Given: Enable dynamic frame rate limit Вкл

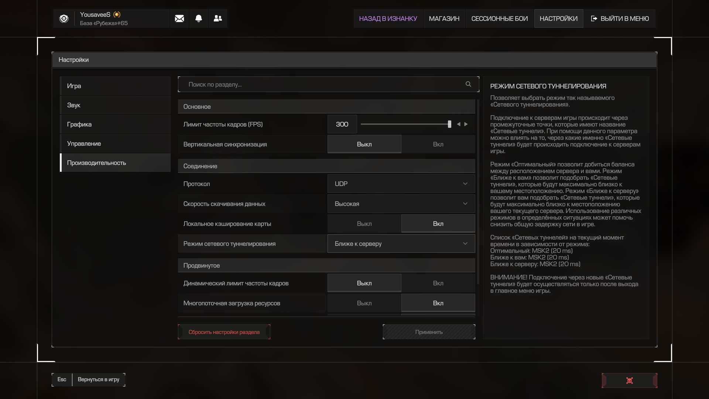Looking at the screenshot, I should [x=438, y=283].
